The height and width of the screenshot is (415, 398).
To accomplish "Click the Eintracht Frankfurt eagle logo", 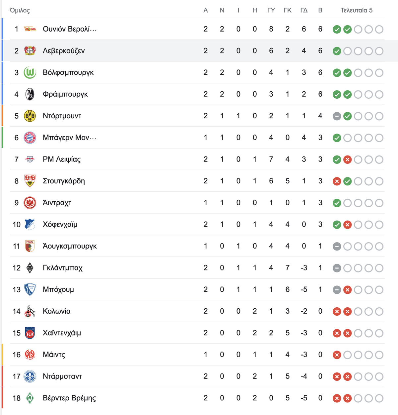I will [30, 203].
